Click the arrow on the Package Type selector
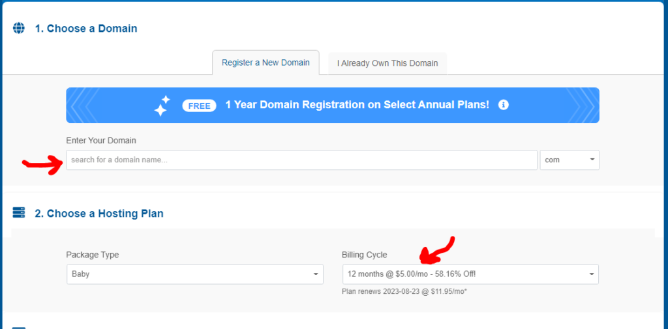Screen dimensions: 668x329 (316, 274)
